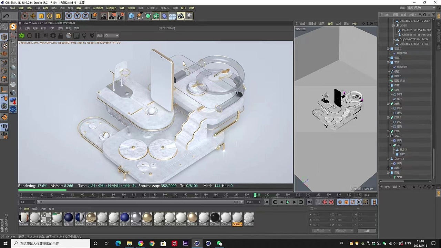Open the Render Settings clapperboard with gear
The image size is (441, 248).
tap(121, 16)
